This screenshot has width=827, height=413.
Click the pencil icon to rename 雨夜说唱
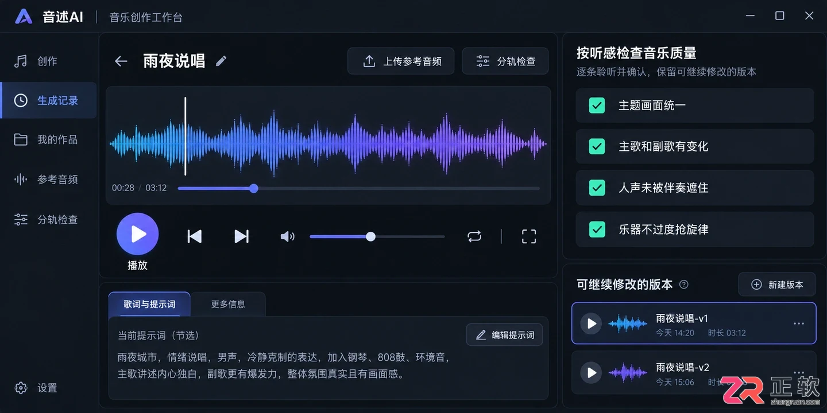pos(221,61)
